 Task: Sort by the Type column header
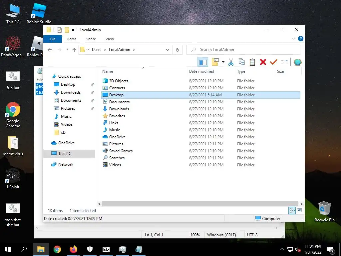click(x=241, y=71)
